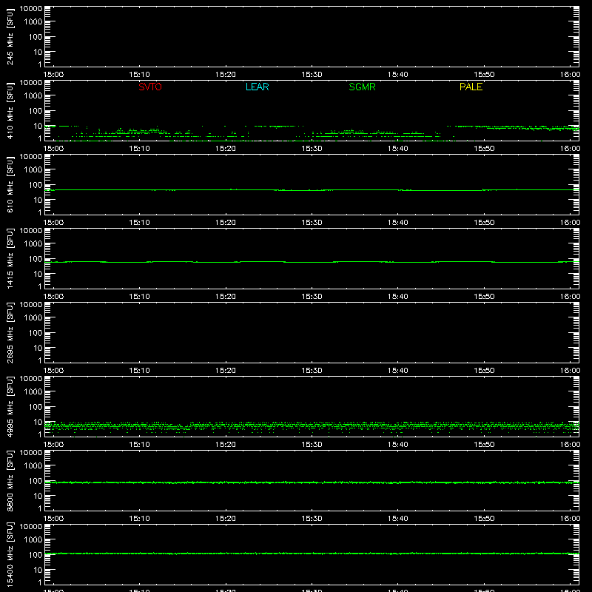Image resolution: width=592 pixels, height=592 pixels.
Task: Click the 15:10 label under 1415 MHz panel
Action: pyautogui.click(x=139, y=297)
